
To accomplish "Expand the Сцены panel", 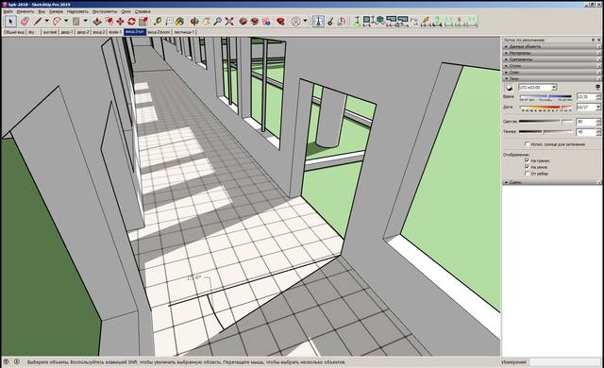I will [552, 182].
